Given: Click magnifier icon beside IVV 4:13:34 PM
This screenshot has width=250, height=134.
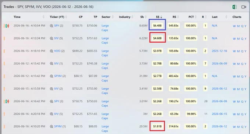Looking at the screenshot, I should pyautogui.click(x=51, y=38).
